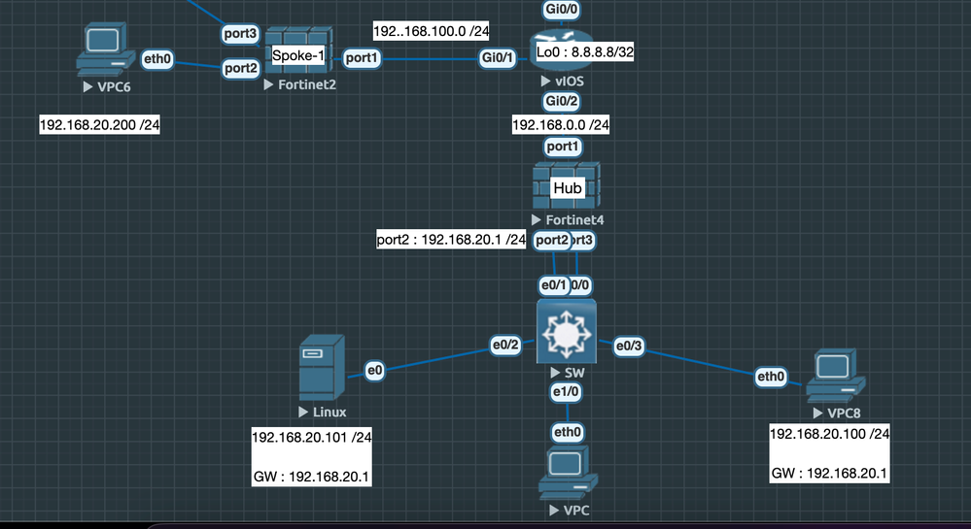Click the Lo0 : 8.8.8.8/32 label
Screen dimensions: 971x529
[x=584, y=52]
